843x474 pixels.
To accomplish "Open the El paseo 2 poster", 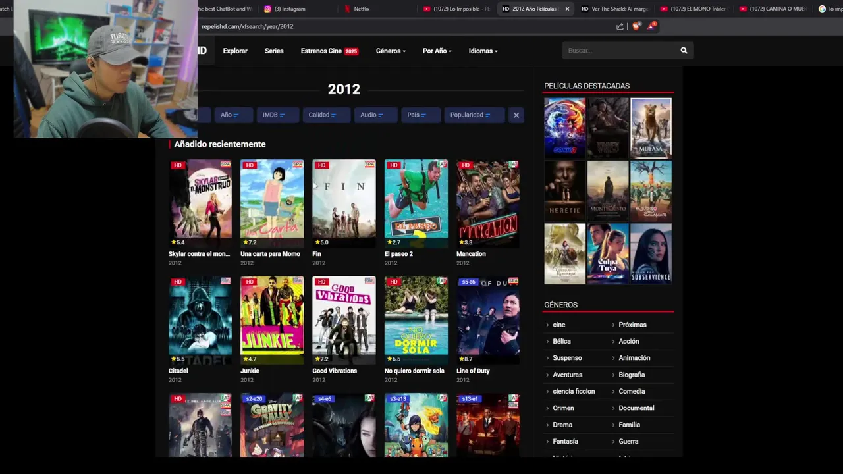I will pos(416,203).
